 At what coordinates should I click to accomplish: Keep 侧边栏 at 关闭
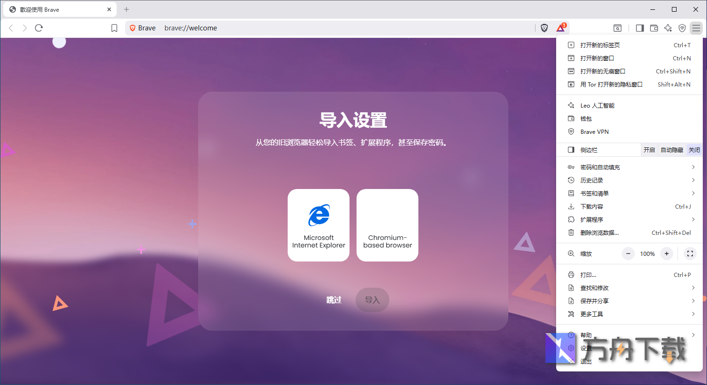(694, 149)
